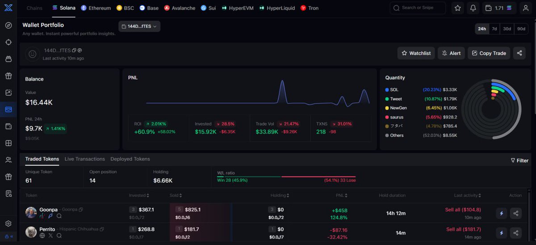Open the Goonpa token name
Screen dimensions: 536x245
coord(48,210)
